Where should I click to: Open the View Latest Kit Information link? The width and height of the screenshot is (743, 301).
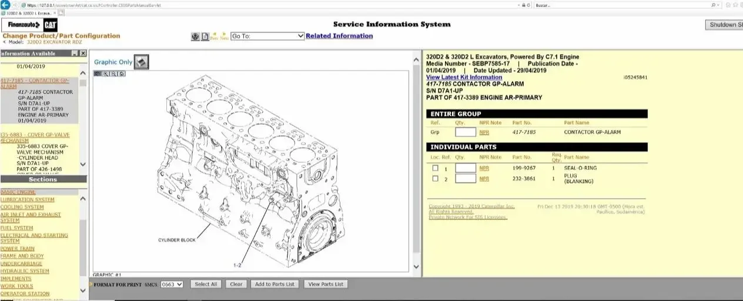pyautogui.click(x=464, y=78)
